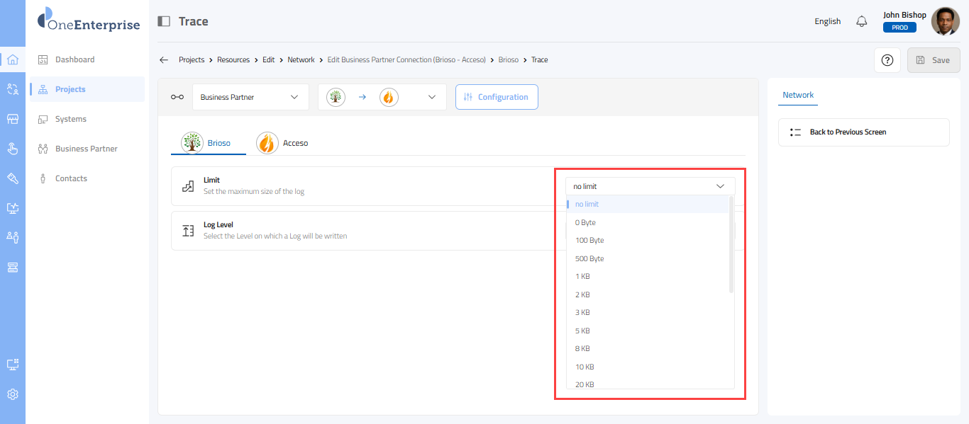The height and width of the screenshot is (424, 969).
Task: Click Back to Previous Screen
Action: [848, 132]
